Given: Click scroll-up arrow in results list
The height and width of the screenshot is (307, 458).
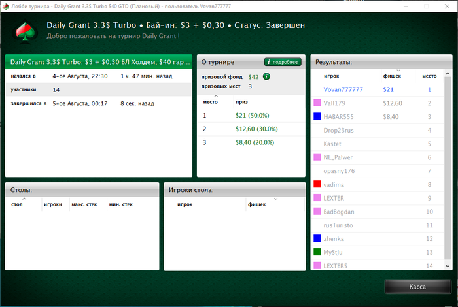Looking at the screenshot, I should pyautogui.click(x=448, y=73).
